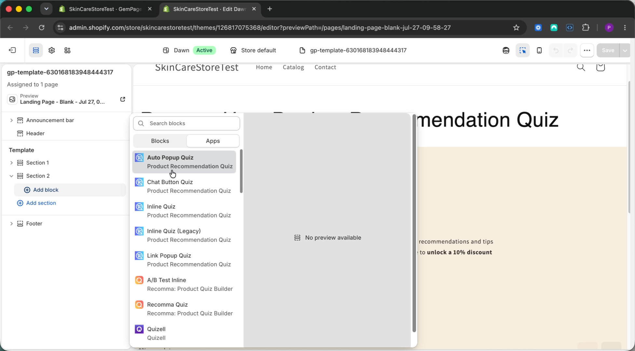Click the green extension icon in browser toolbar

pos(554,28)
